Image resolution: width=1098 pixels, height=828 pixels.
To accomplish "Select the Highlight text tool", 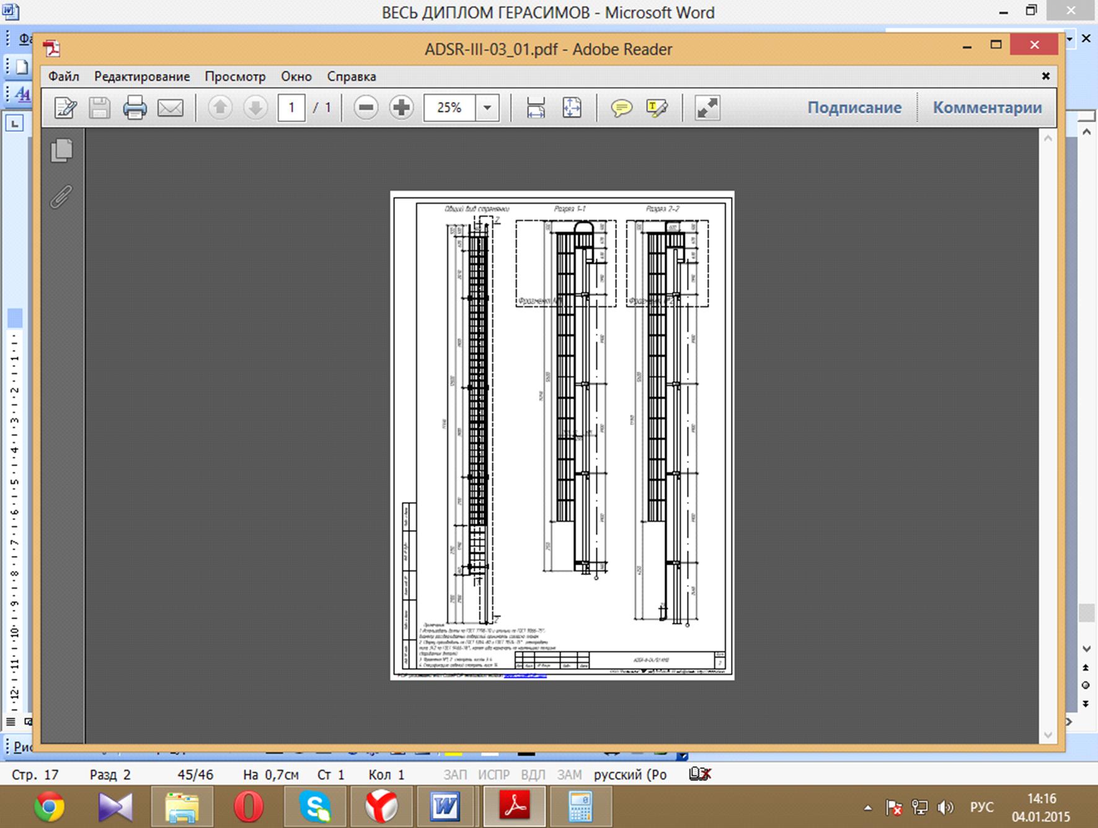I will 657,108.
